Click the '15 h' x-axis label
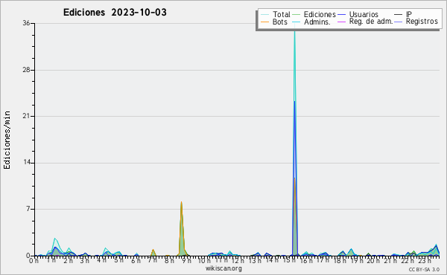 pyautogui.click(x=289, y=260)
